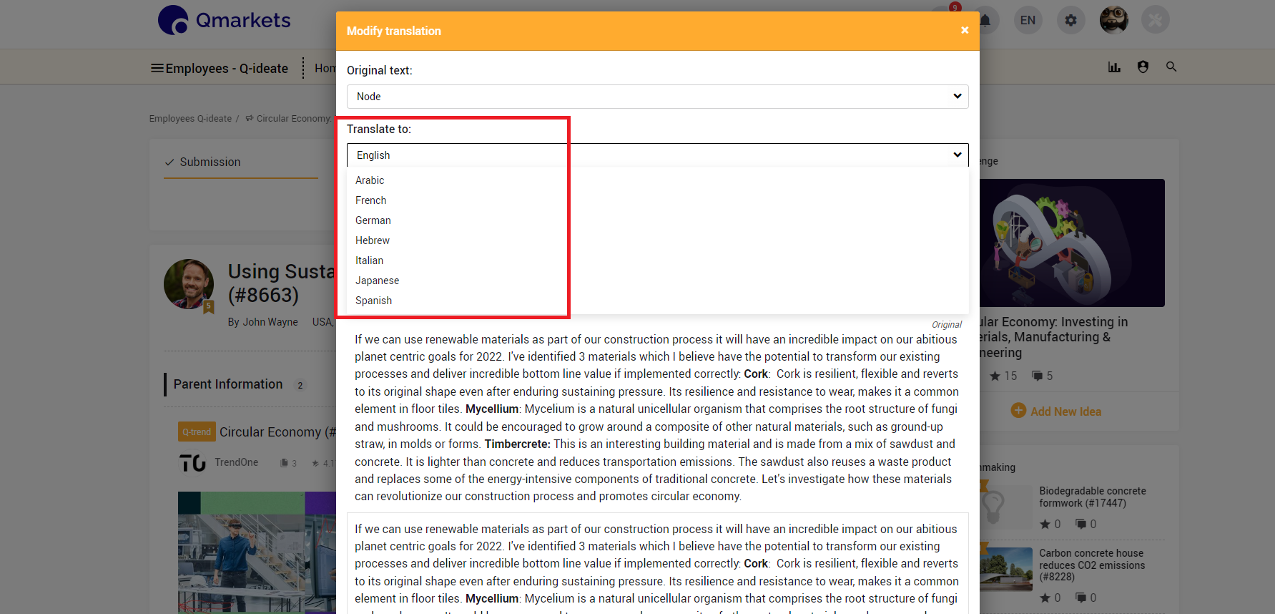Choose Italian from language list
Image resolution: width=1275 pixels, height=614 pixels.
pos(369,260)
